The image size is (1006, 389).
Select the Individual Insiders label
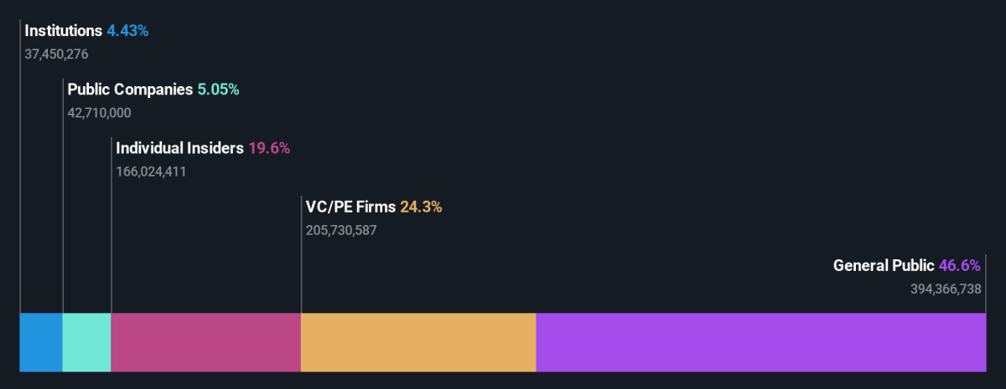(x=179, y=148)
